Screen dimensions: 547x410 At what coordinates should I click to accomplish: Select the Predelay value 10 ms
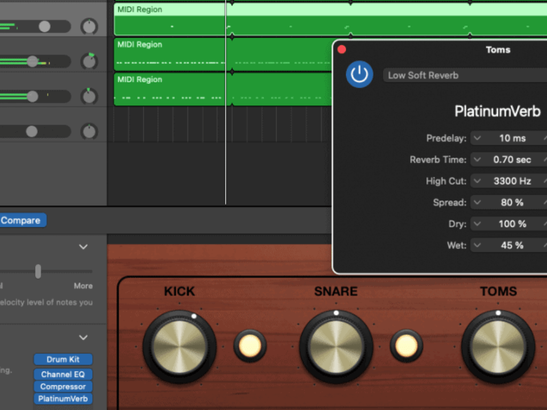tap(512, 138)
